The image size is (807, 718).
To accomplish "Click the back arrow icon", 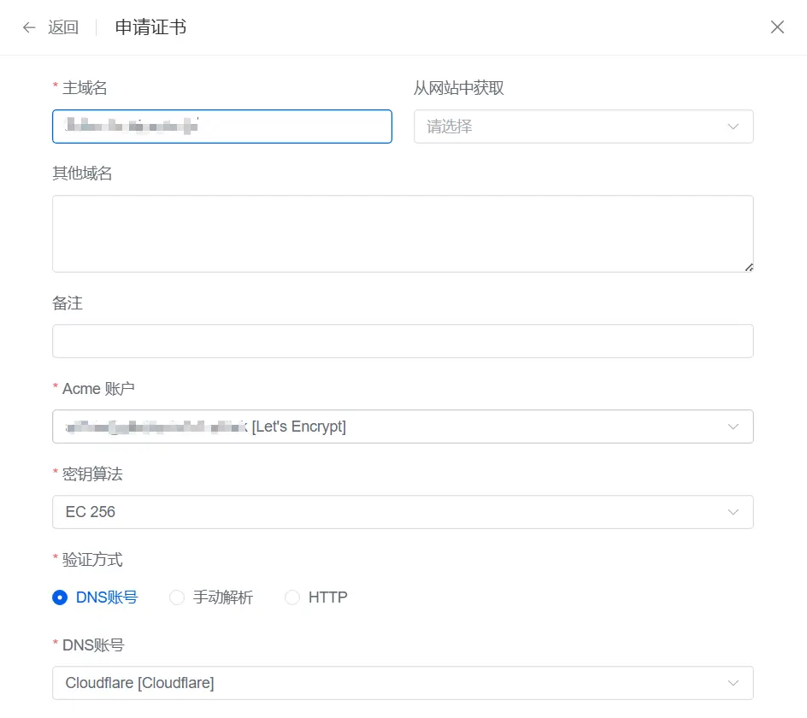I will 29,27.
